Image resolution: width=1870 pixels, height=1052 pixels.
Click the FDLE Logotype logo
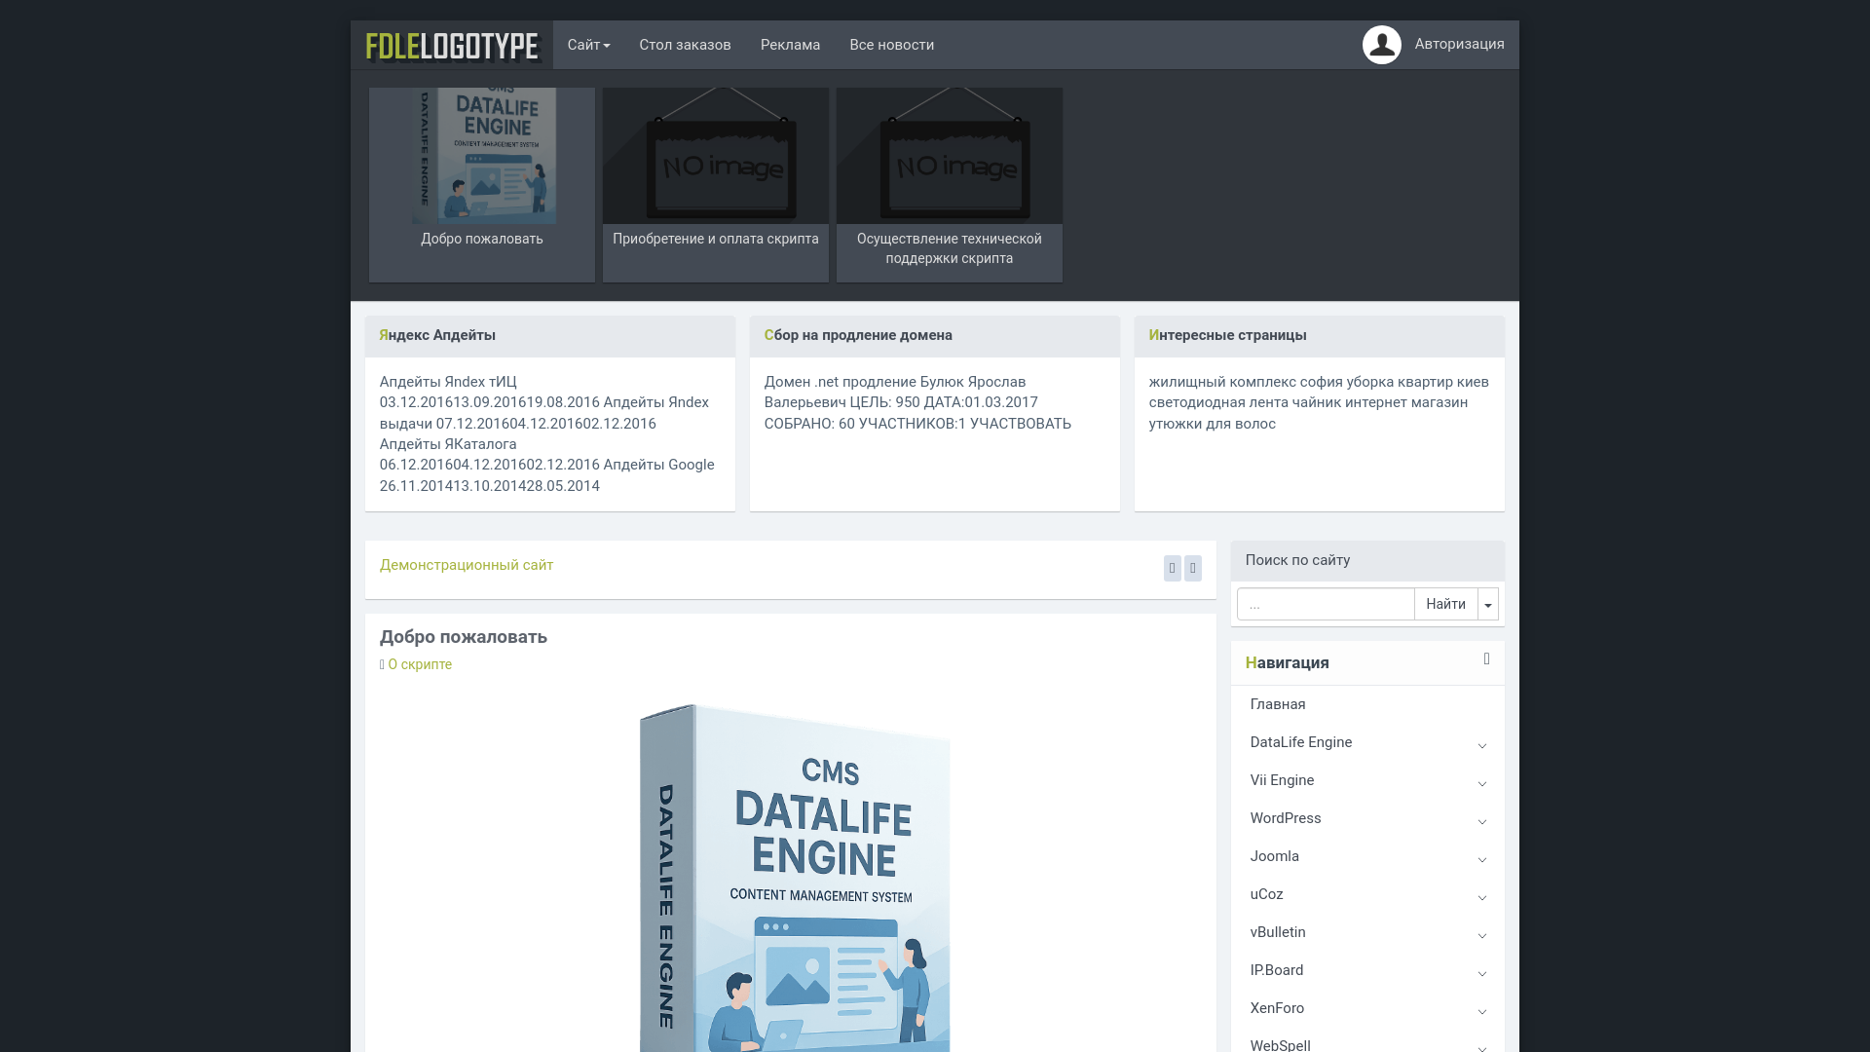[x=452, y=46]
